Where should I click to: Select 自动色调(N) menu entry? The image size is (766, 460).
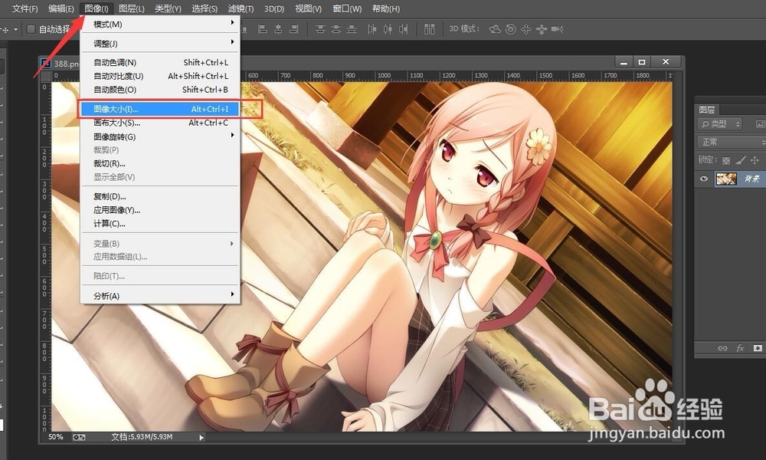point(160,63)
